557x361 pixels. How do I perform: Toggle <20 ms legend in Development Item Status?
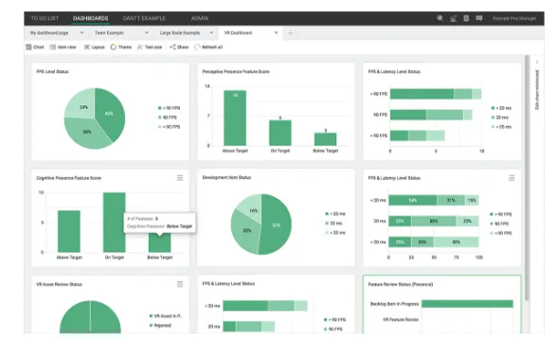[335, 214]
